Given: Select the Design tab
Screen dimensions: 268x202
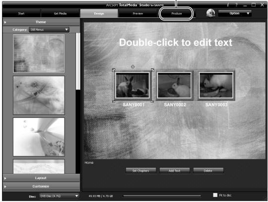Looking at the screenshot, I should coord(99,13).
